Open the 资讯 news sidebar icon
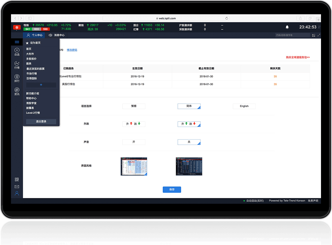Viewport: 332px width, 245px height. tap(17, 91)
